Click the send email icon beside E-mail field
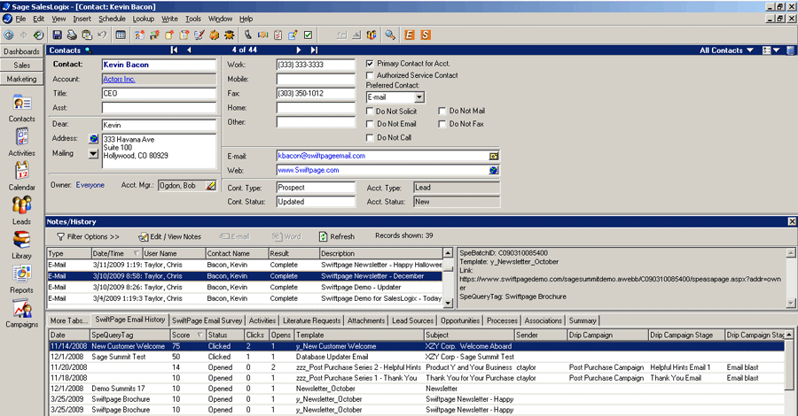The width and height of the screenshot is (798, 416). click(x=494, y=156)
